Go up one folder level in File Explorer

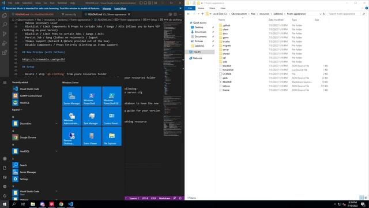[202, 14]
